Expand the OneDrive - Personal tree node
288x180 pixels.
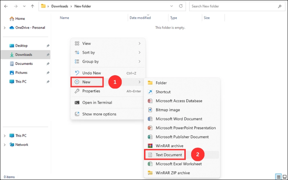tap(5, 28)
